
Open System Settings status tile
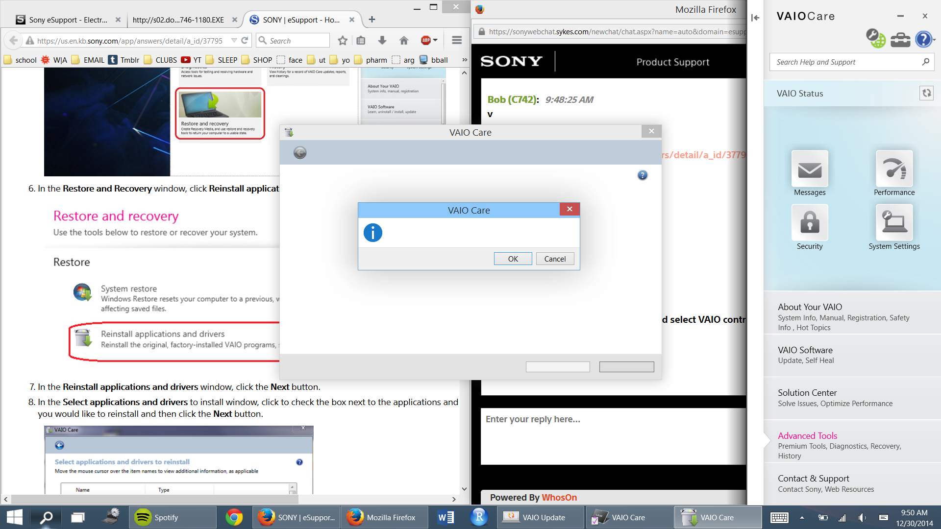pyautogui.click(x=894, y=227)
